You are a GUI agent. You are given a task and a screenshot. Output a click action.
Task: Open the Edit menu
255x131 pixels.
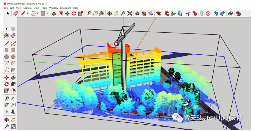12,8
